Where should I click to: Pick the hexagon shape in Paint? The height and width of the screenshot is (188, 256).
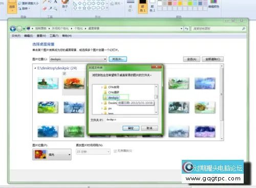point(89,4)
